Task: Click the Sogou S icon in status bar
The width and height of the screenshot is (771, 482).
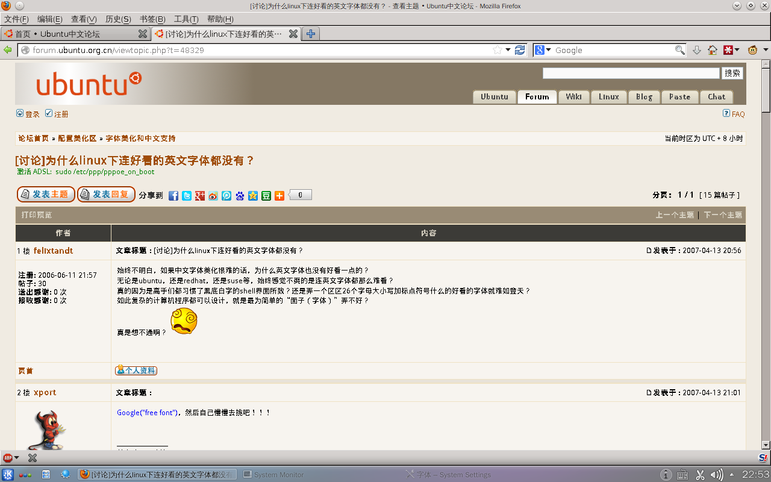Action: point(763,458)
